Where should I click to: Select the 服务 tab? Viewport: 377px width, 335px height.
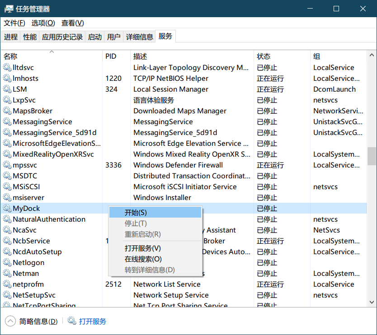coord(165,36)
